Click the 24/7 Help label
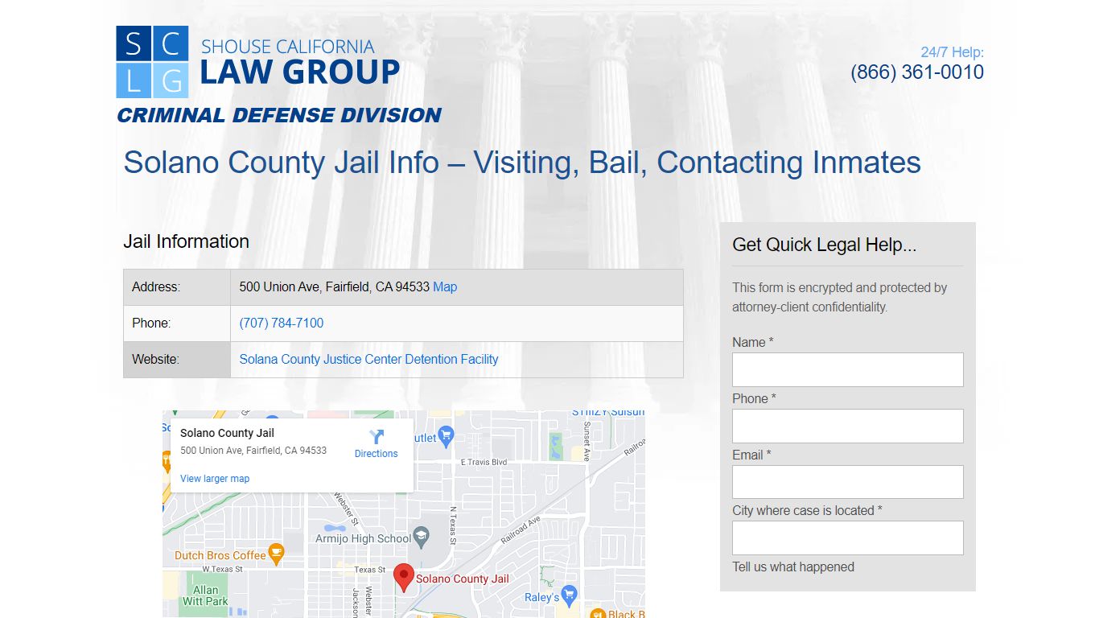 pyautogui.click(x=952, y=52)
